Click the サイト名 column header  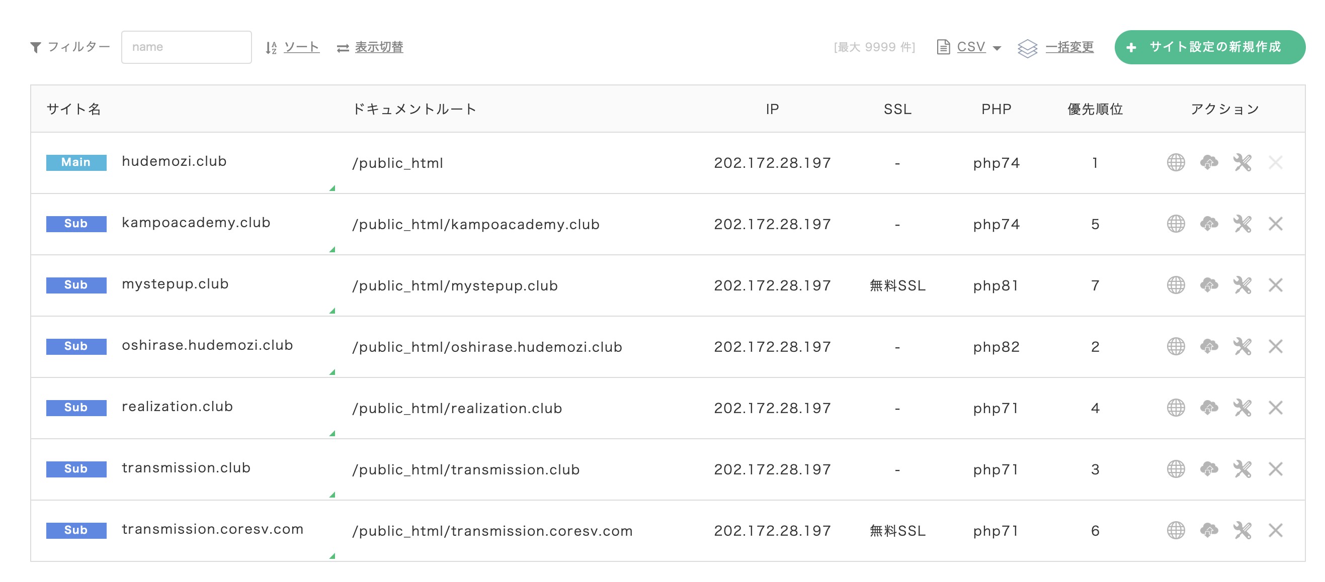[x=73, y=109]
